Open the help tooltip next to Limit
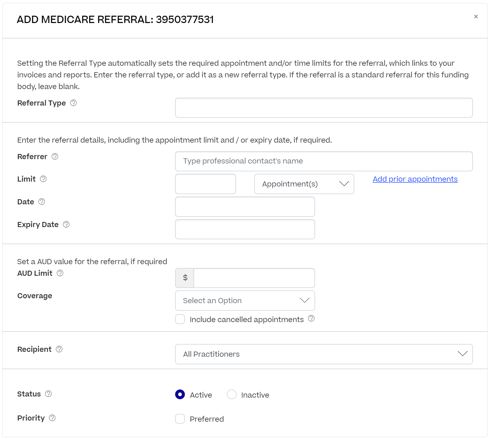Screen dimensions: 491x439 pos(43,179)
